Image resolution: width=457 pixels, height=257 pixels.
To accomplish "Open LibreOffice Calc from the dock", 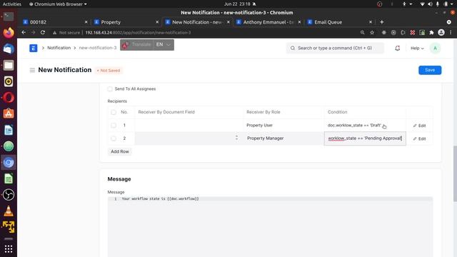I will 9,178.
